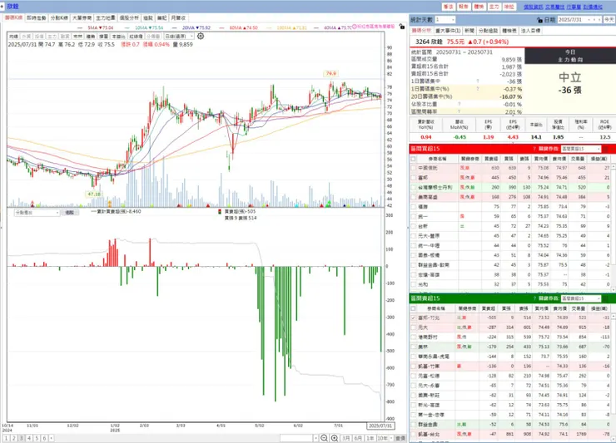Open the 行事曆 link
616x443 pixels.
point(574,7)
